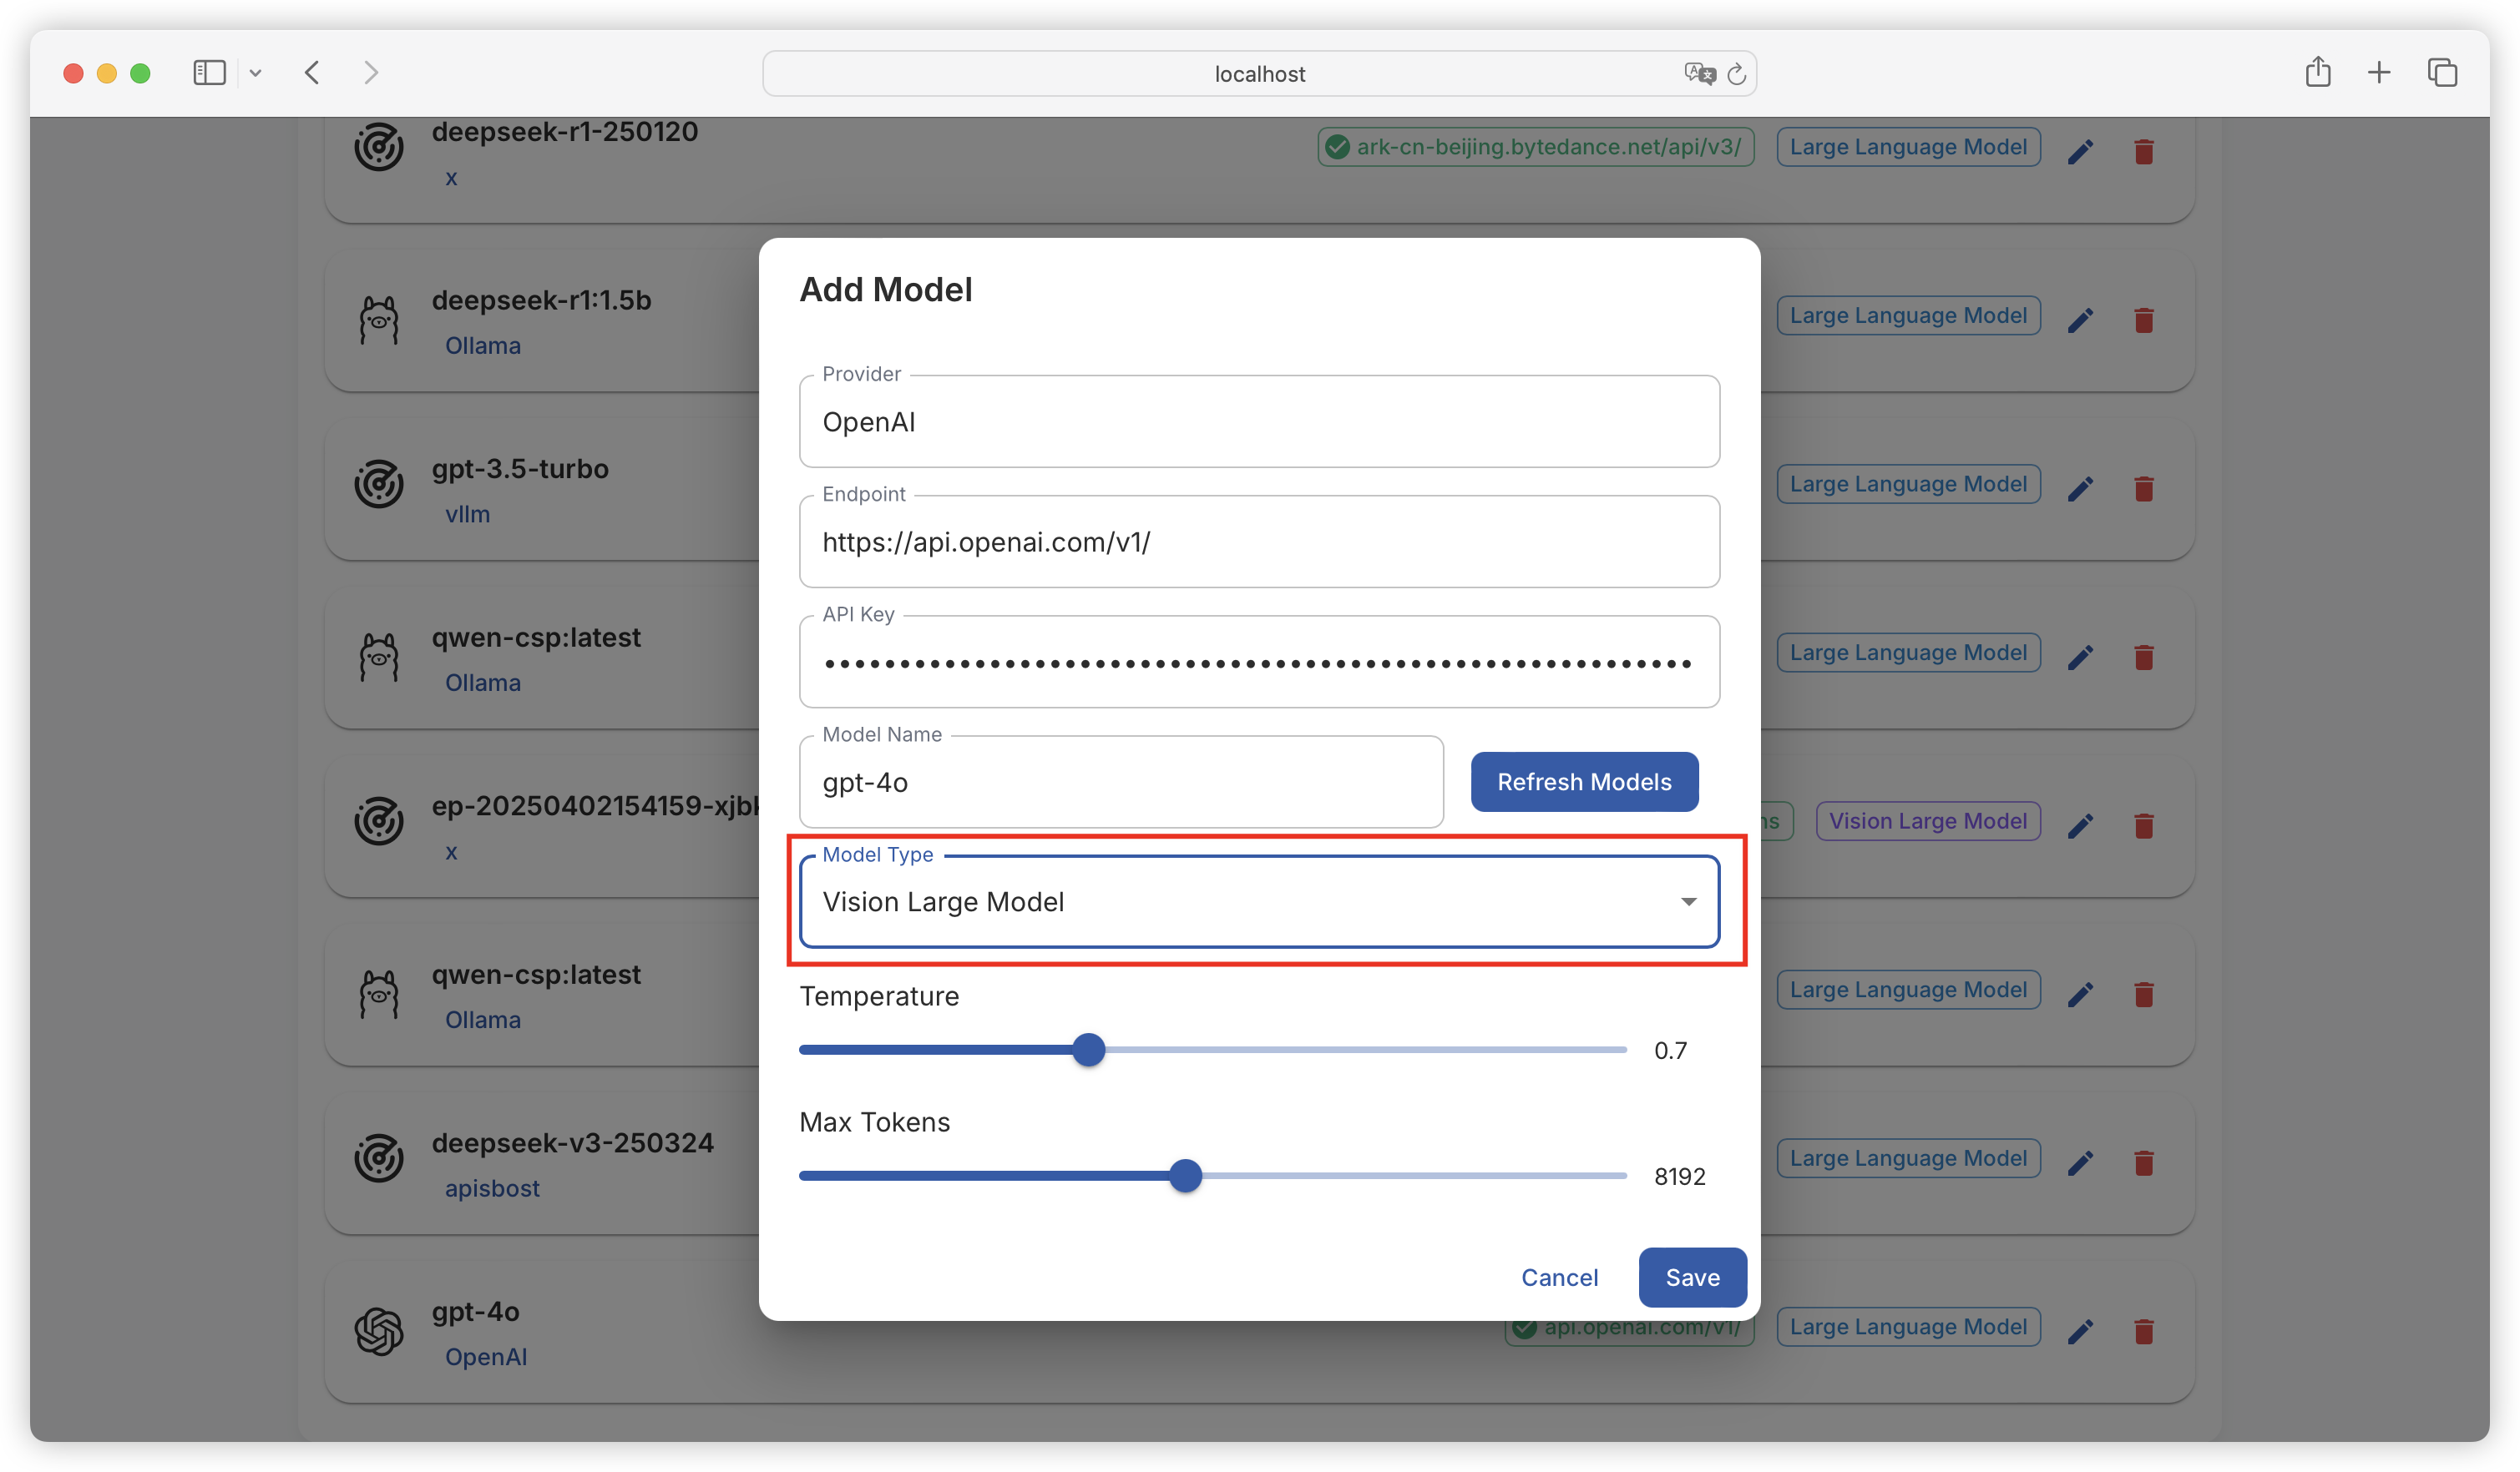Expand the sidebar options chevron

click(x=256, y=73)
